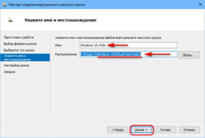Image resolution: width=205 pixels, height=138 pixels.
Task: Click the 'Расположение' path input field
Action: tap(128, 54)
